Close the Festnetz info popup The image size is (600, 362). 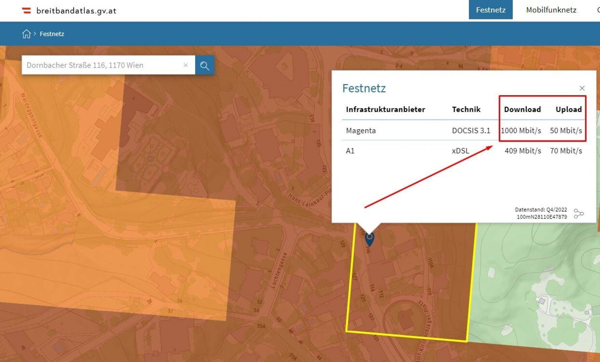coord(582,88)
